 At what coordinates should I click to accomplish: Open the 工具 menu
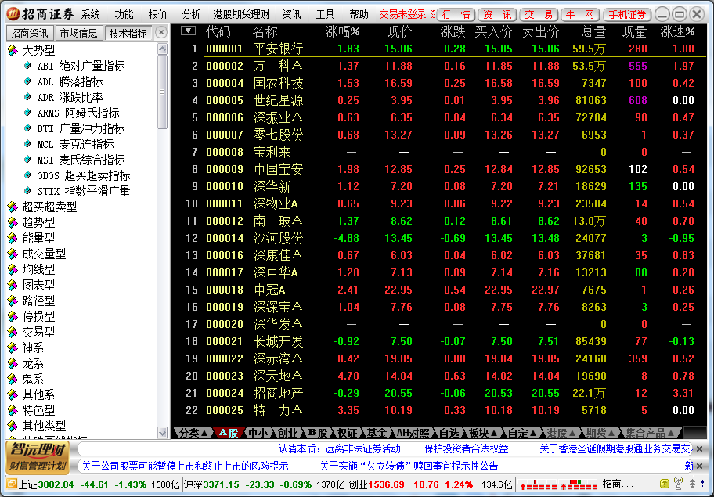coord(325,14)
